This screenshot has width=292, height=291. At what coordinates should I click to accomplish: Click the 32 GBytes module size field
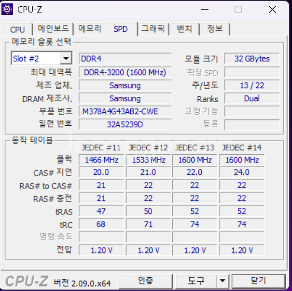click(x=251, y=59)
